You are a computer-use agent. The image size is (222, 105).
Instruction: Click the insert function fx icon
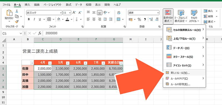pyautogui.click(x=40, y=33)
